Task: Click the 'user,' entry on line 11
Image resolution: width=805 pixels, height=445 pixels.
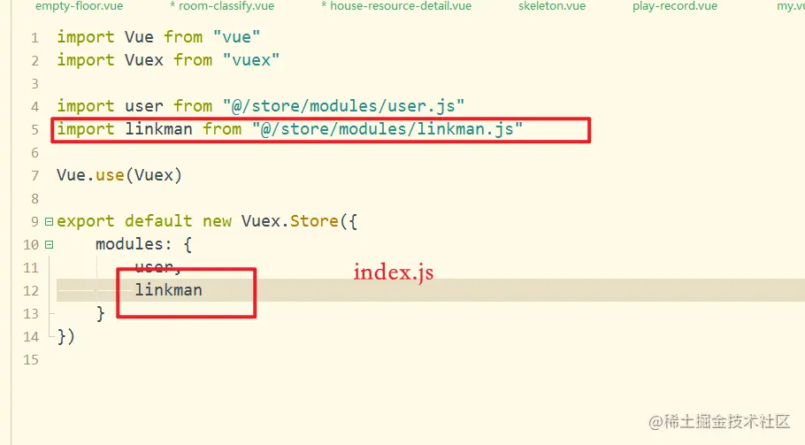Action: point(158,266)
